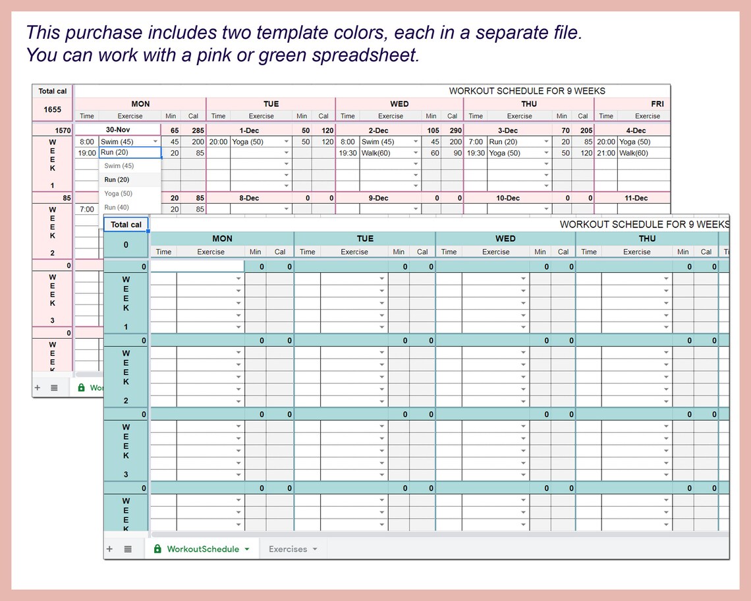
Task: Select the 30-Nov date cell
Action: coord(118,130)
